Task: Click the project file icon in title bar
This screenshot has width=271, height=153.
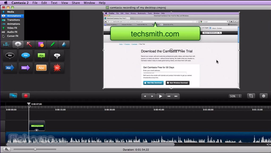Action: (107, 8)
